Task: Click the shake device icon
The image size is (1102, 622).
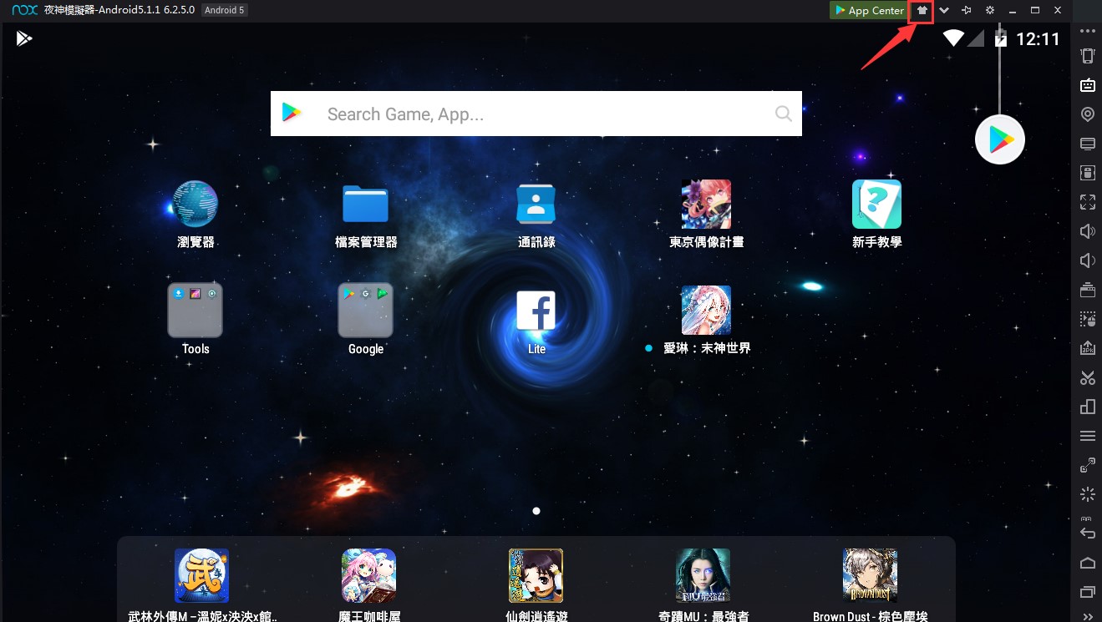Action: tap(1088, 56)
